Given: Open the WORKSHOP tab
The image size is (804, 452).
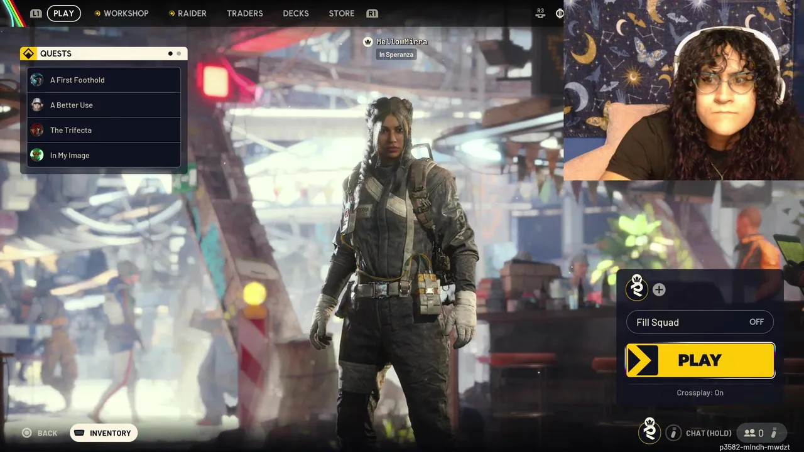Looking at the screenshot, I should click(122, 13).
